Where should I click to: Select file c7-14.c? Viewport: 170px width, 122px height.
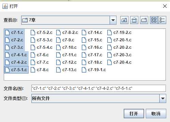(92, 33)
